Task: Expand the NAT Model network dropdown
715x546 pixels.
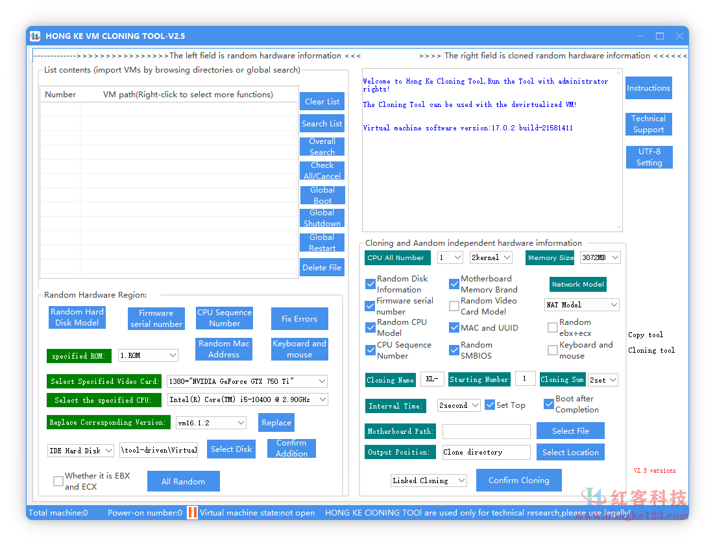Action: [x=582, y=305]
